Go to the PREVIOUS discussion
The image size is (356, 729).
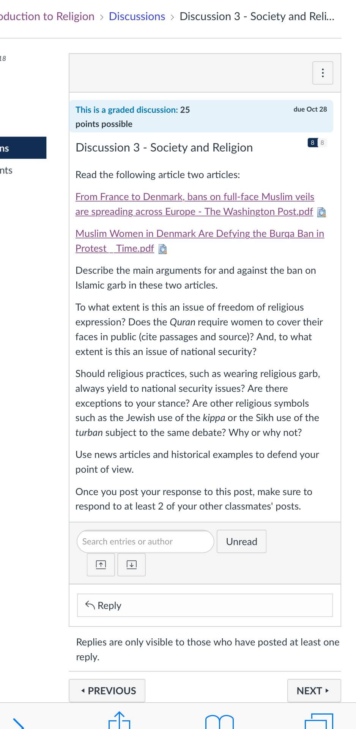tap(107, 691)
